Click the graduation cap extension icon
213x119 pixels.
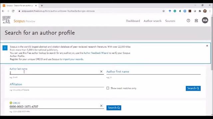point(170,11)
